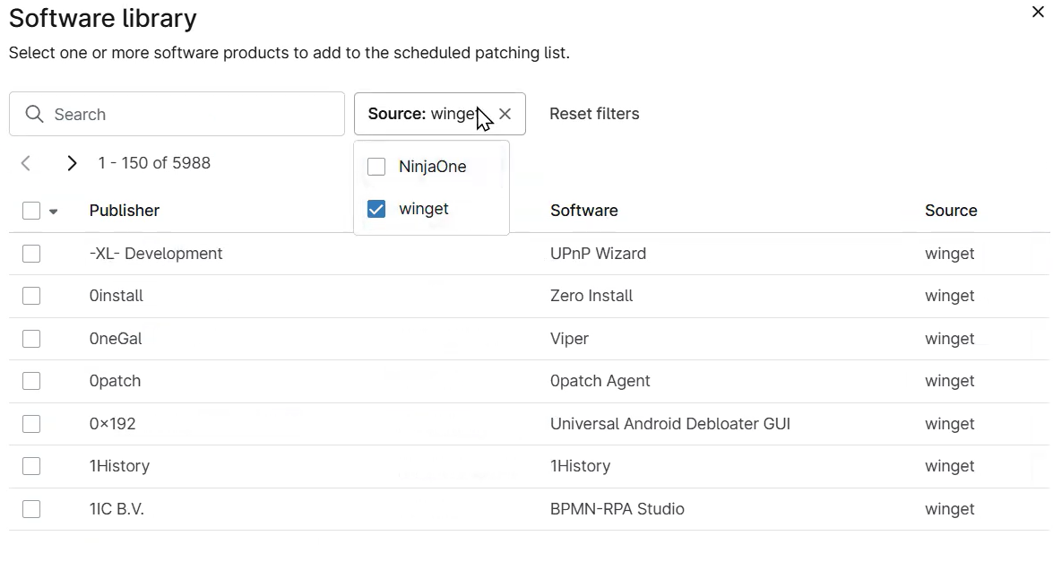
Task: Open select-all dropdown arrow in header
Action: (x=54, y=212)
